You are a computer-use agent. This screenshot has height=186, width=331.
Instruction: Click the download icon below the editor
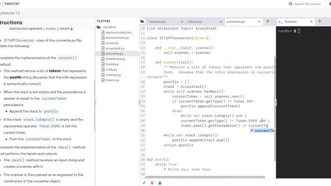tap(160, 183)
